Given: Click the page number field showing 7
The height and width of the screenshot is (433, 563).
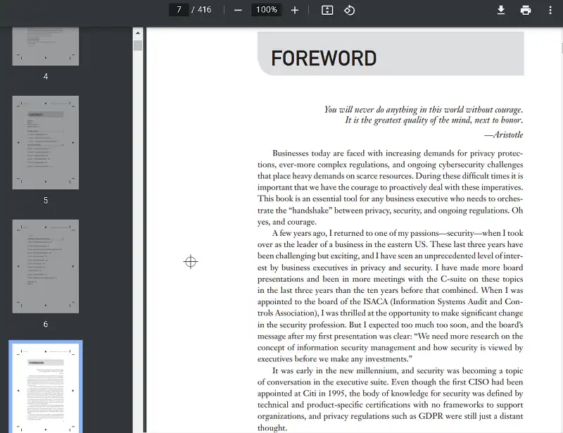Looking at the screenshot, I should [179, 10].
